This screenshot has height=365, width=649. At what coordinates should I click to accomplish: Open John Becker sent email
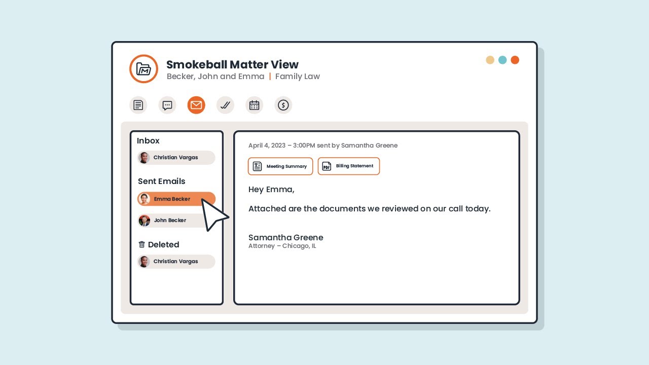pyautogui.click(x=176, y=221)
